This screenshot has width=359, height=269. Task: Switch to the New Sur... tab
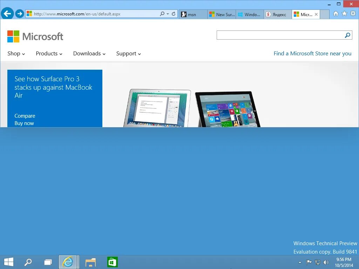[x=222, y=14]
